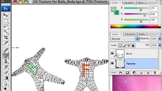Toggle lock transparent pixels
The height and width of the screenshot is (91, 162).
coord(120,45)
